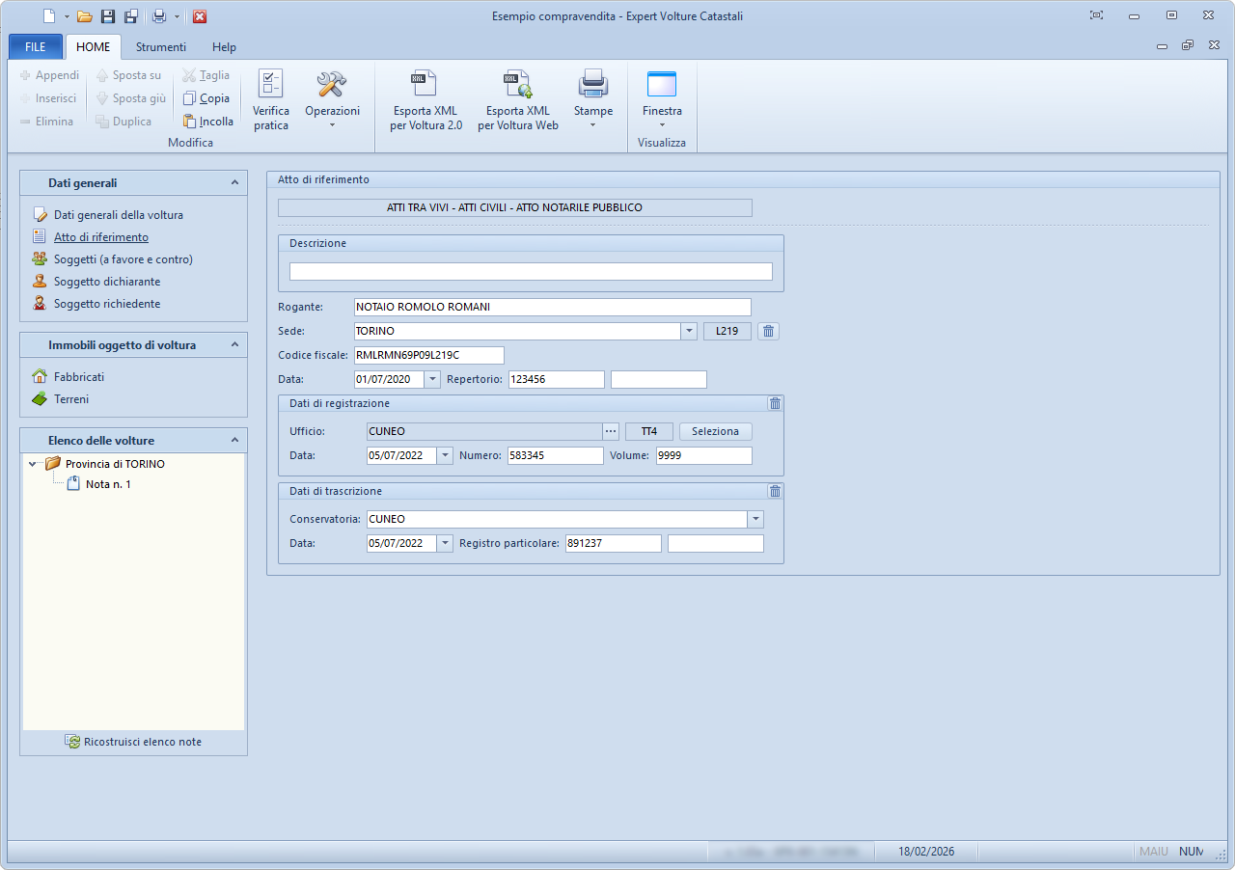This screenshot has width=1235, height=870.
Task: Delete Sede value with trash icon
Action: (x=768, y=332)
